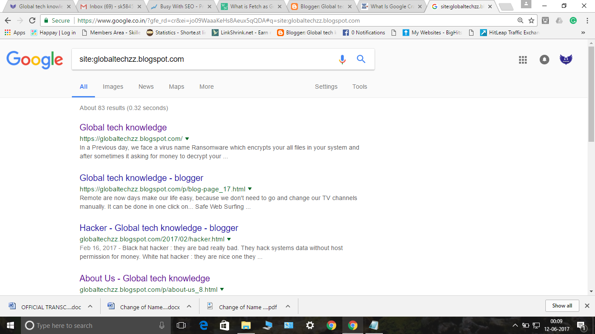
Task: Click the Chrome address bar URL
Action: pyautogui.click(x=218, y=20)
